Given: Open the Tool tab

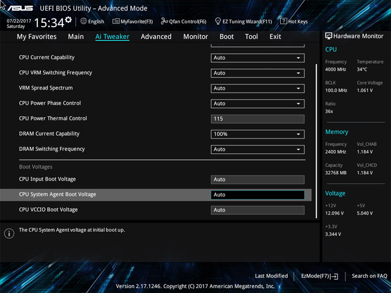Looking at the screenshot, I should pos(251,37).
